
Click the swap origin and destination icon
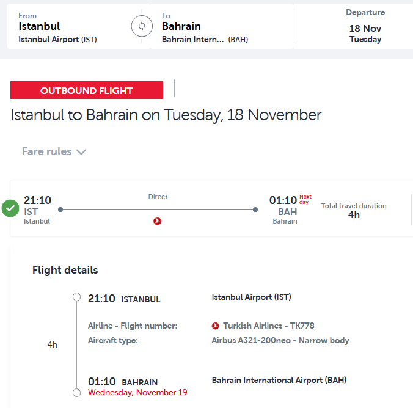coord(141,26)
